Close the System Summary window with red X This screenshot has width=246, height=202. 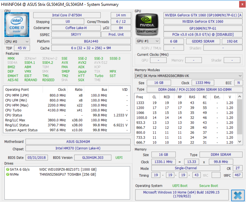coord(242,4)
